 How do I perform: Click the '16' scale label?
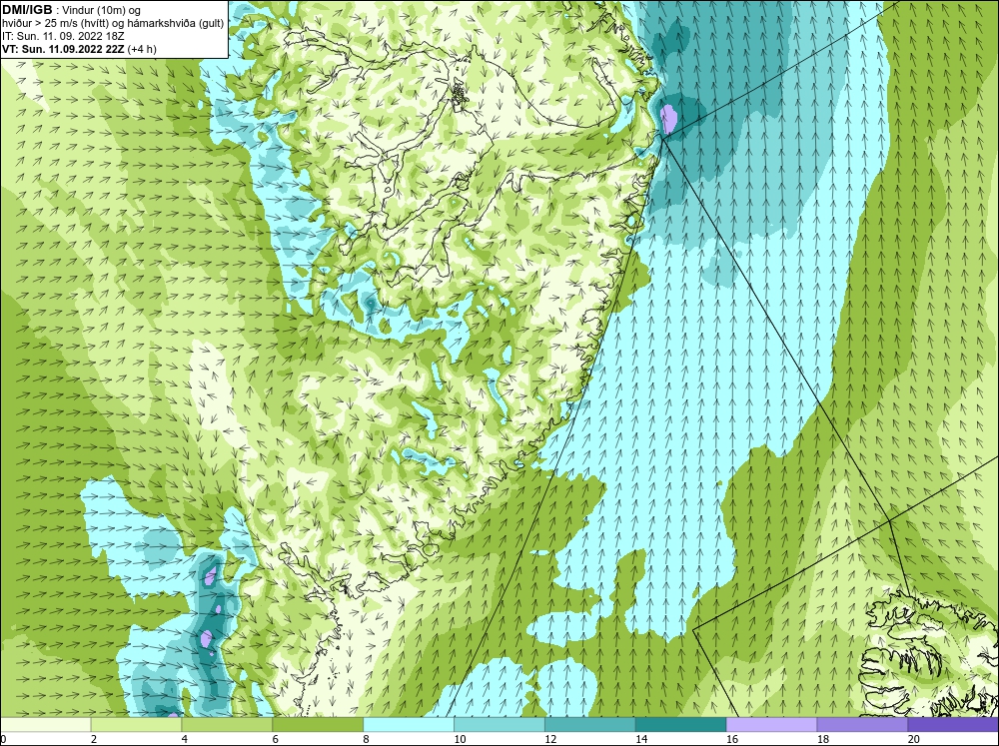[x=732, y=739]
